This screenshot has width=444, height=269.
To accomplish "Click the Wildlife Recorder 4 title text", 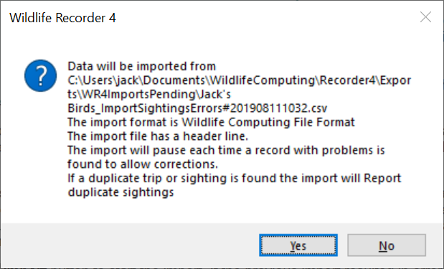I will [x=62, y=18].
